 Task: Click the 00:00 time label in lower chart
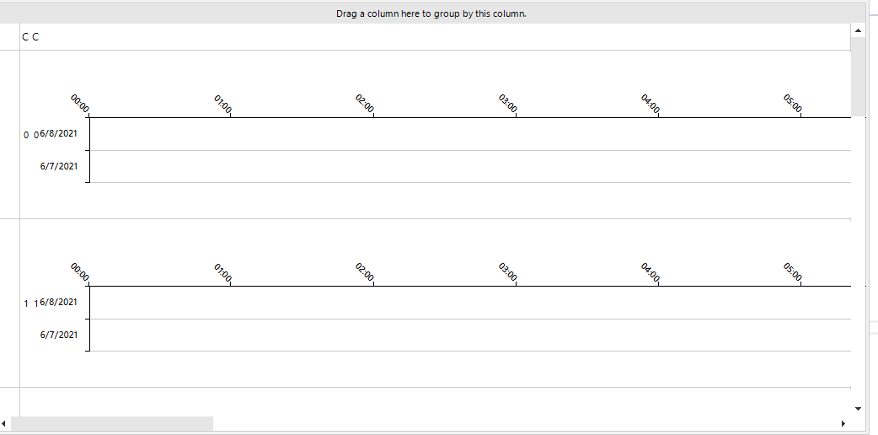point(81,273)
